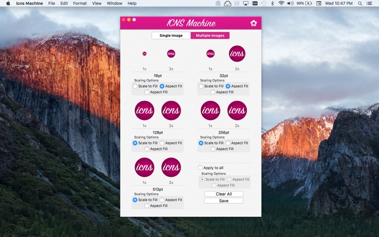
Task: Switch to the Multiple Images tab
Action: (x=210, y=36)
